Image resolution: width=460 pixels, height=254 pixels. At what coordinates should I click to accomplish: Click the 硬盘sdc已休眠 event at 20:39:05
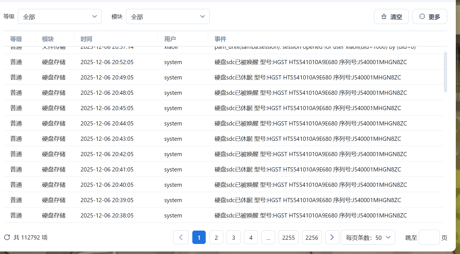click(x=308, y=200)
